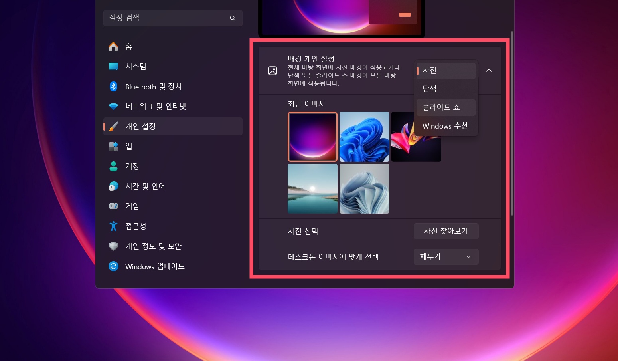Viewport: 618px width, 361px height.
Task: Open 앱 settings page
Action: click(173, 146)
